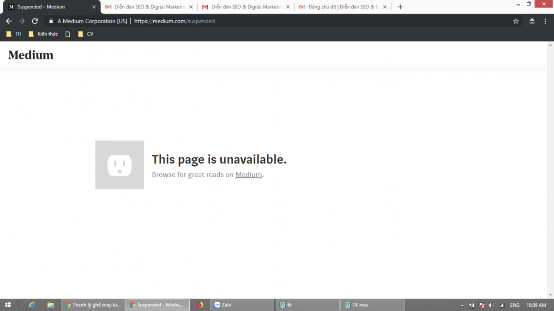The height and width of the screenshot is (311, 554).
Task: Bookmark this page with the star
Action: 516,21
